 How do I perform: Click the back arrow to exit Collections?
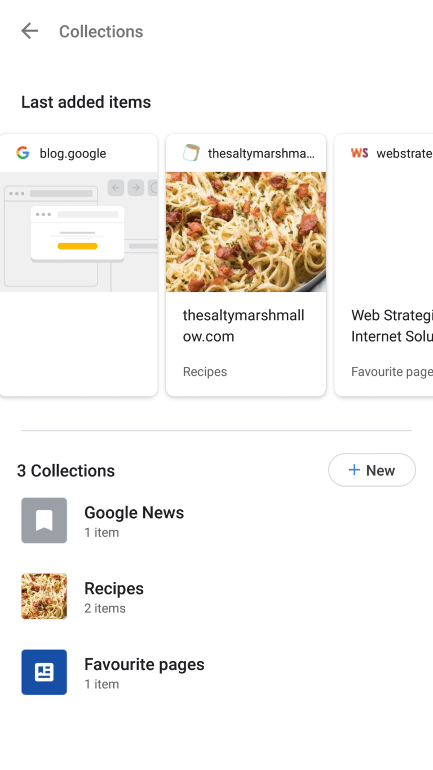point(29,30)
